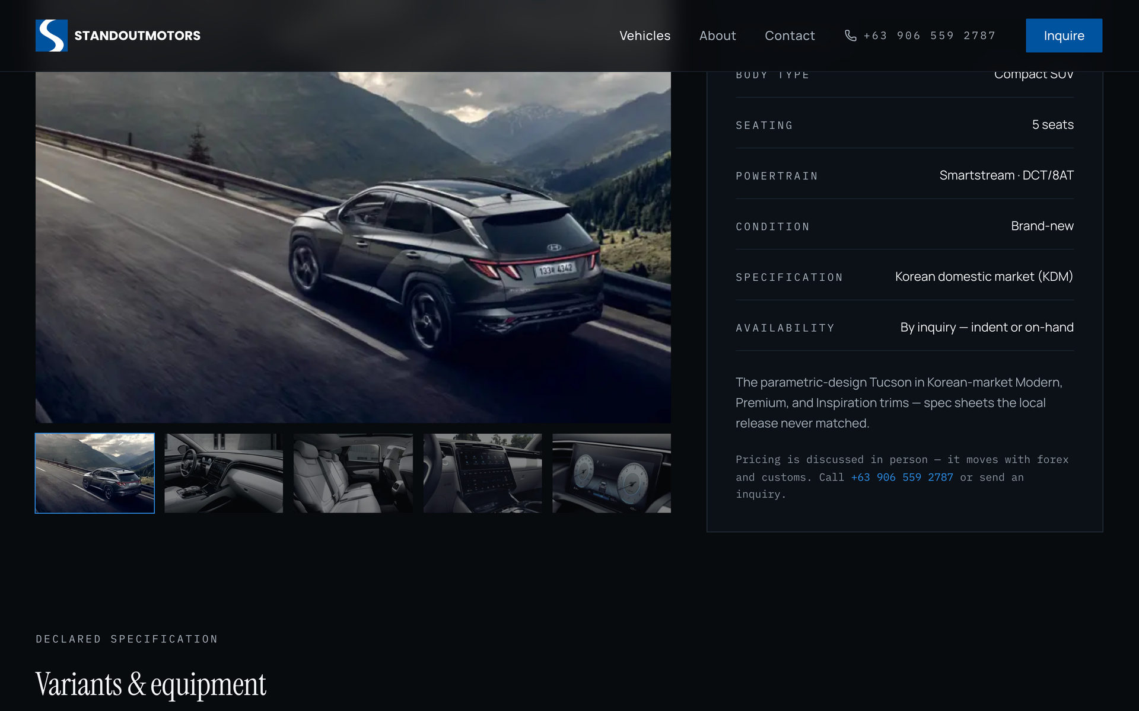Click 'By inquiry — indent or on-hand' text
This screenshot has height=711, width=1139.
[x=987, y=328]
